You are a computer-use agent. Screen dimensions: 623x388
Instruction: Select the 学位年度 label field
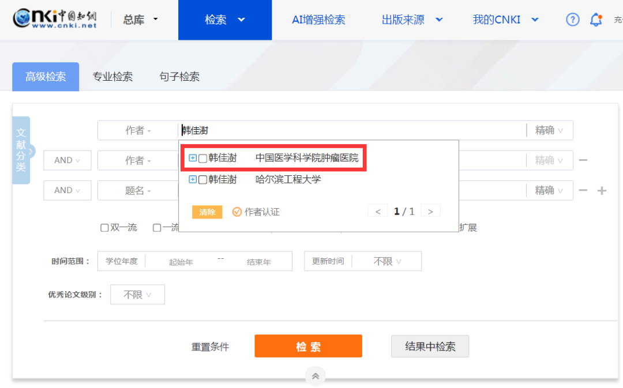coord(122,261)
